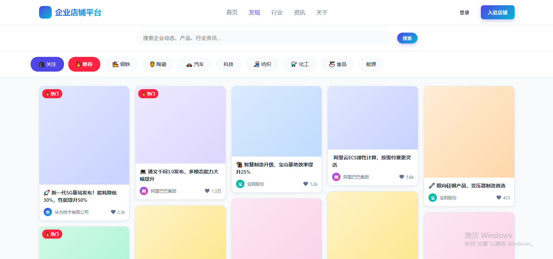553x259 pixels.
Task: Select the 钢铁 industry chip
Action: pyautogui.click(x=121, y=64)
